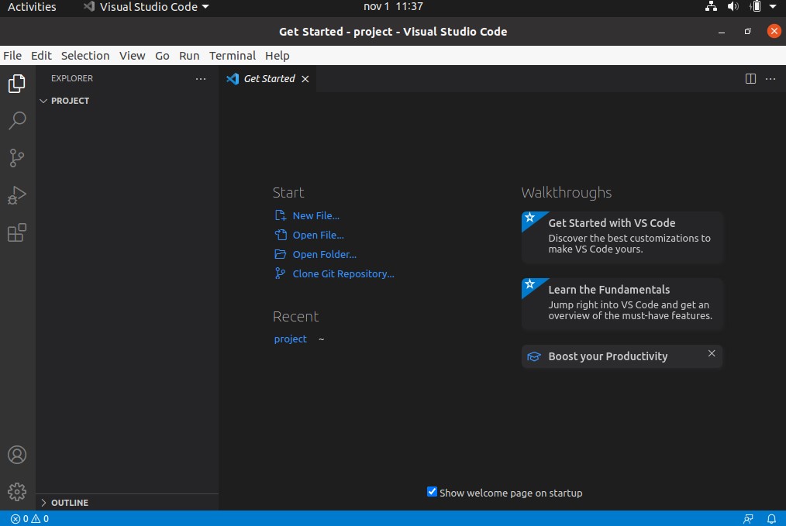Open the Help menu

[x=278, y=56]
